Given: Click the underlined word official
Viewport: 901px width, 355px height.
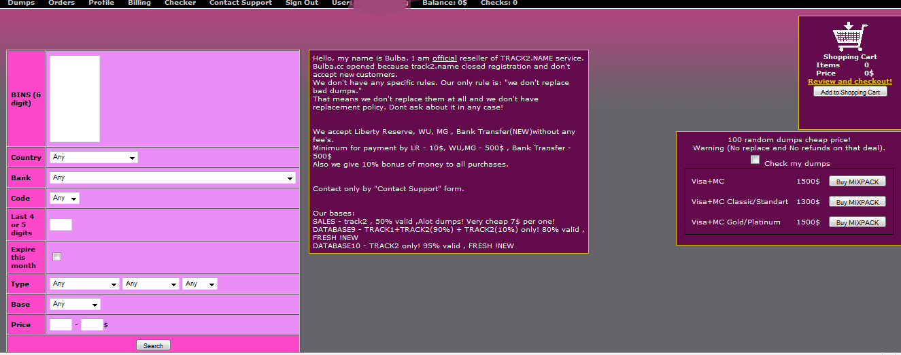Looking at the screenshot, I should pos(445,58).
